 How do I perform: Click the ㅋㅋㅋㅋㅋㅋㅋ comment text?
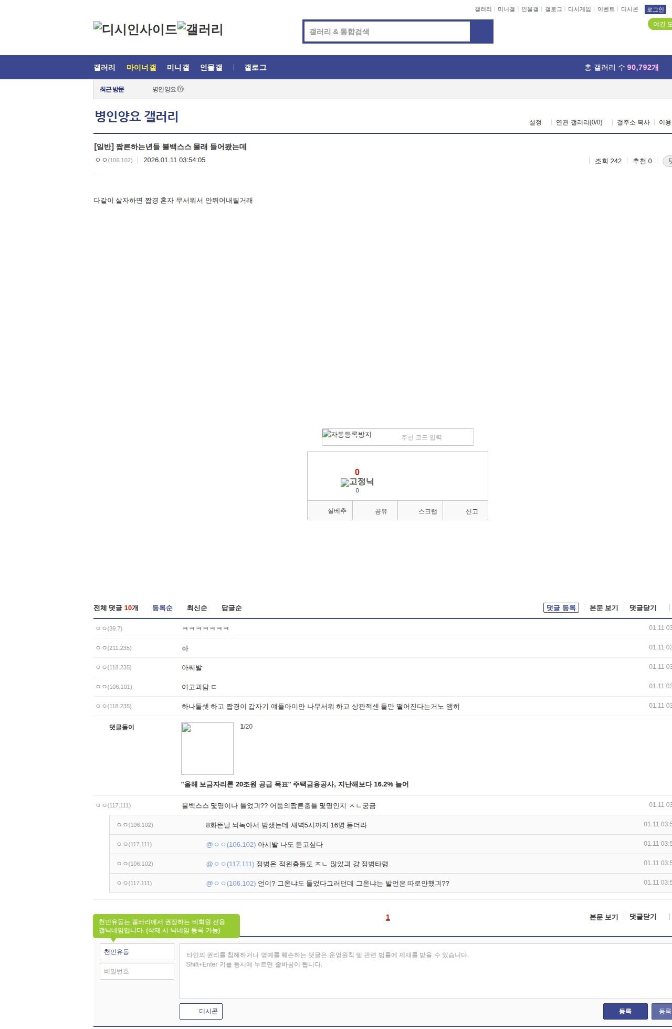[205, 628]
